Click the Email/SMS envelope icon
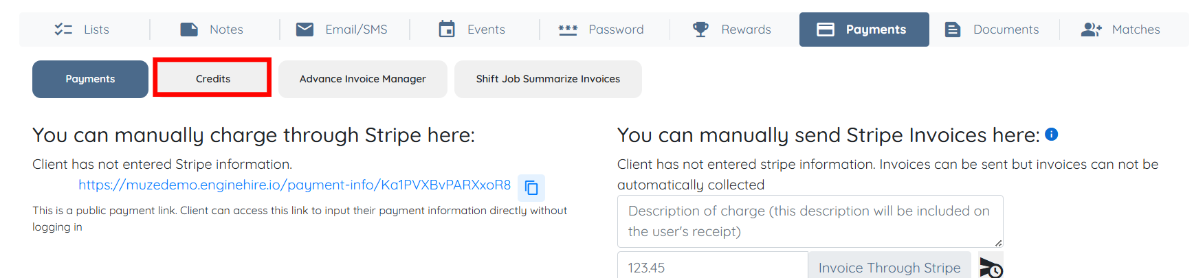 (305, 30)
